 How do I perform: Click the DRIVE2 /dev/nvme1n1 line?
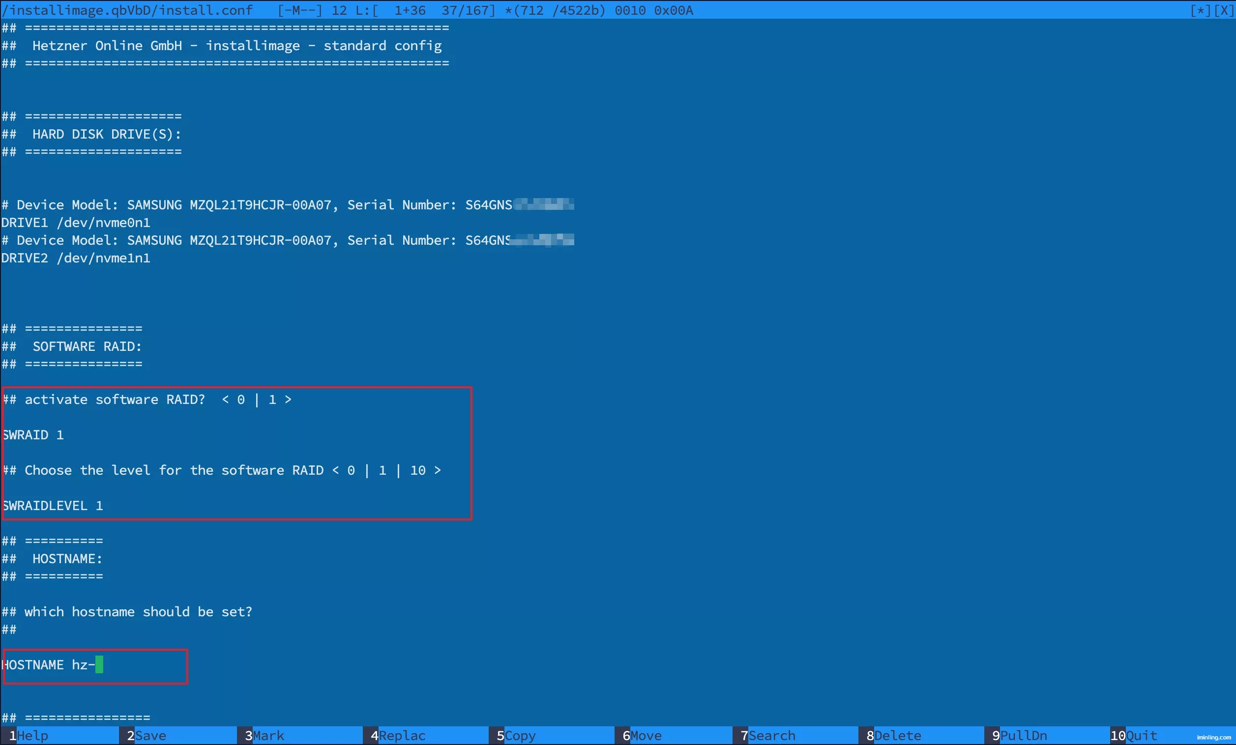75,258
